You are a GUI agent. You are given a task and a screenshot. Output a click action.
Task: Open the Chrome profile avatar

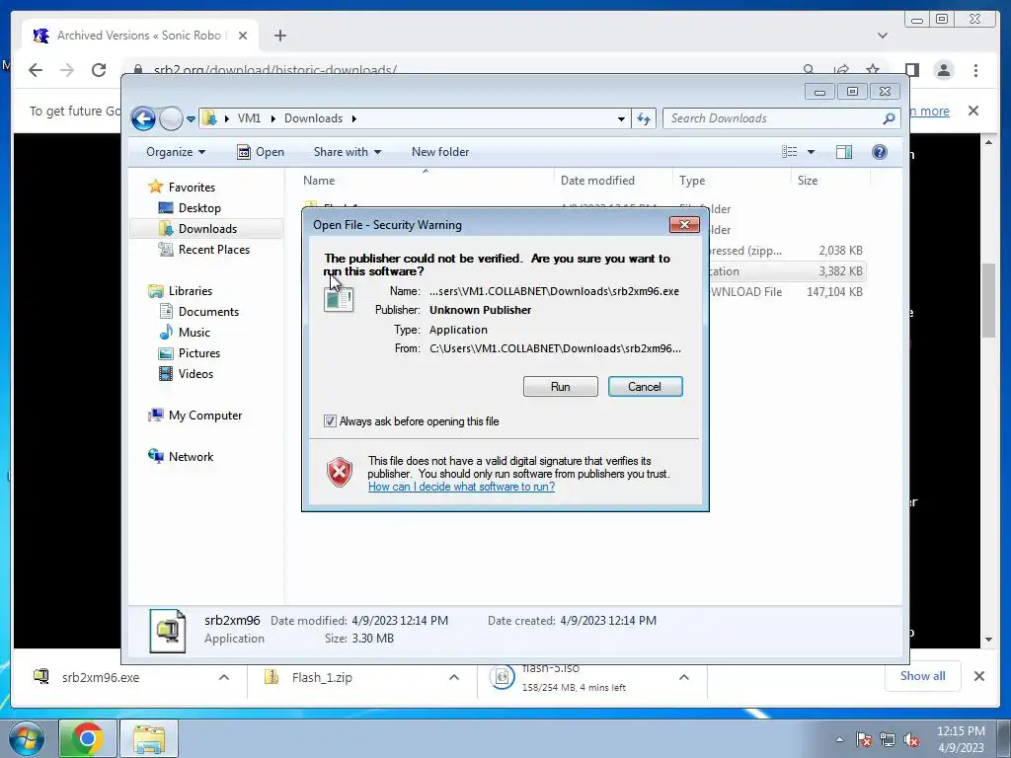[943, 70]
